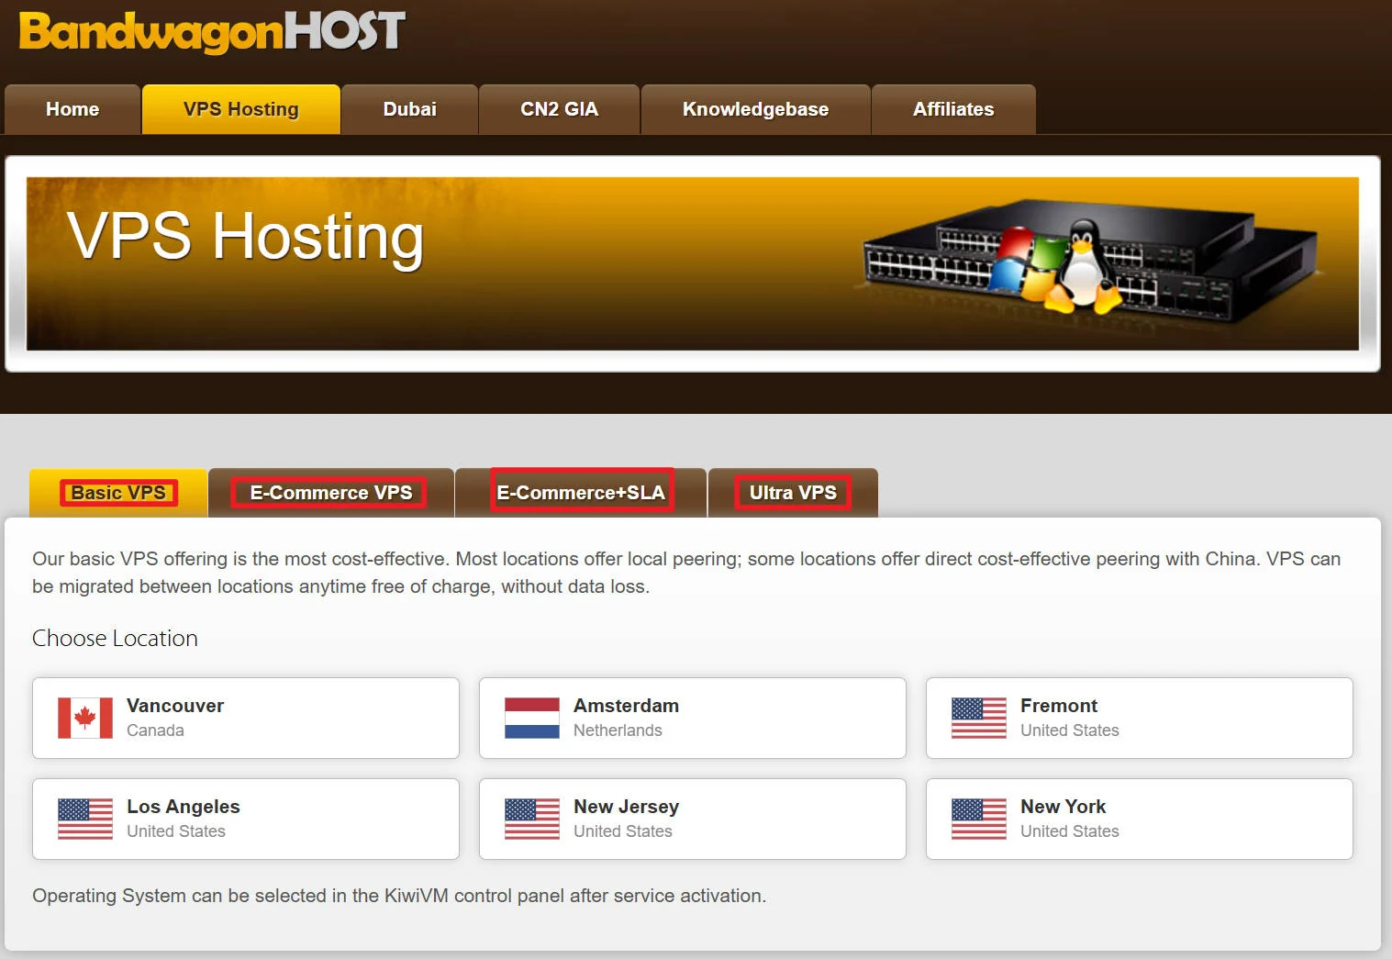Click the Basic VPS description paragraph
This screenshot has height=959, width=1392.
[x=686, y=573]
